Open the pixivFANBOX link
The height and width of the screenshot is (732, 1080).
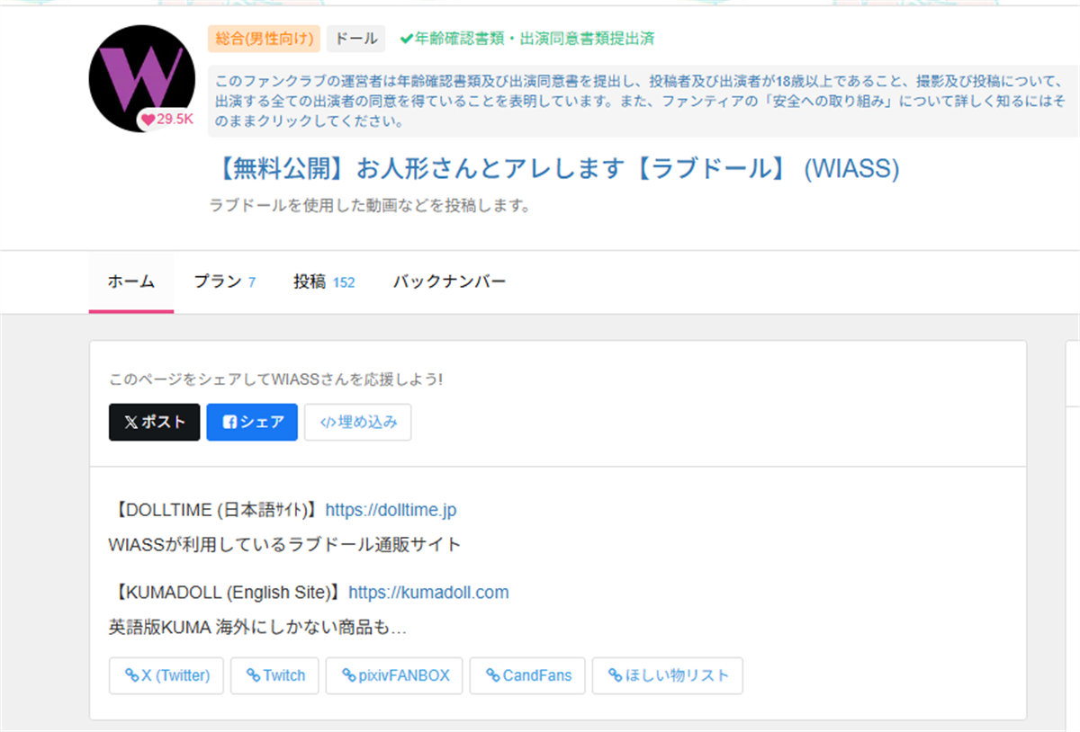click(394, 675)
